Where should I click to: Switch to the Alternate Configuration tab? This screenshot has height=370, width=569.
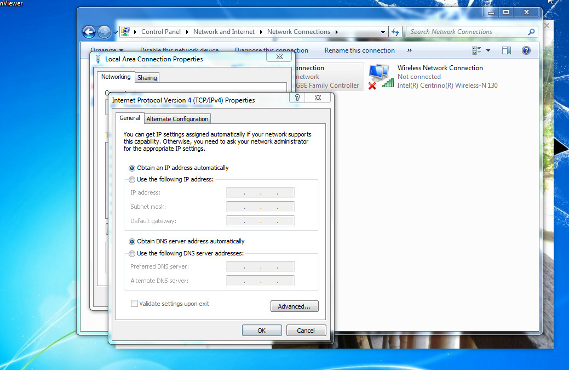[x=177, y=118]
